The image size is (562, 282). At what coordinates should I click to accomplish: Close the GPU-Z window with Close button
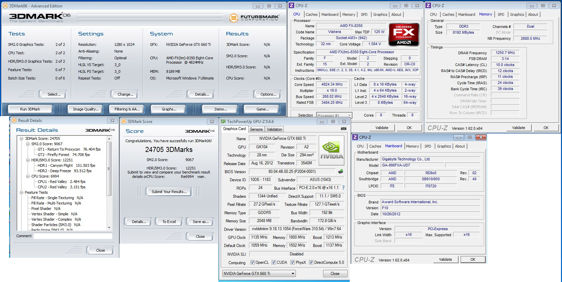(x=335, y=274)
